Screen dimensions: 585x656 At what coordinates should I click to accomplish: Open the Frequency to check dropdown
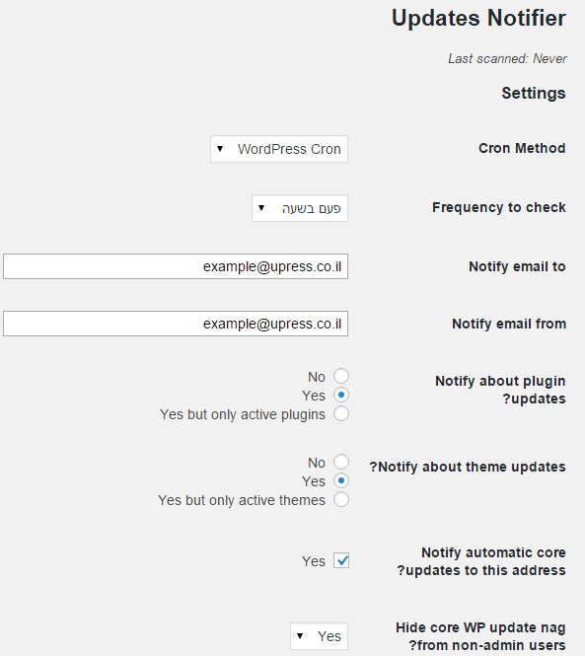[300, 208]
